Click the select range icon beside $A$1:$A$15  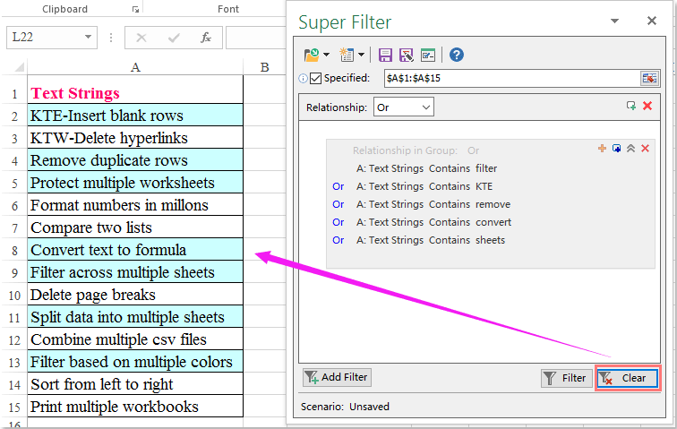pyautogui.click(x=649, y=79)
